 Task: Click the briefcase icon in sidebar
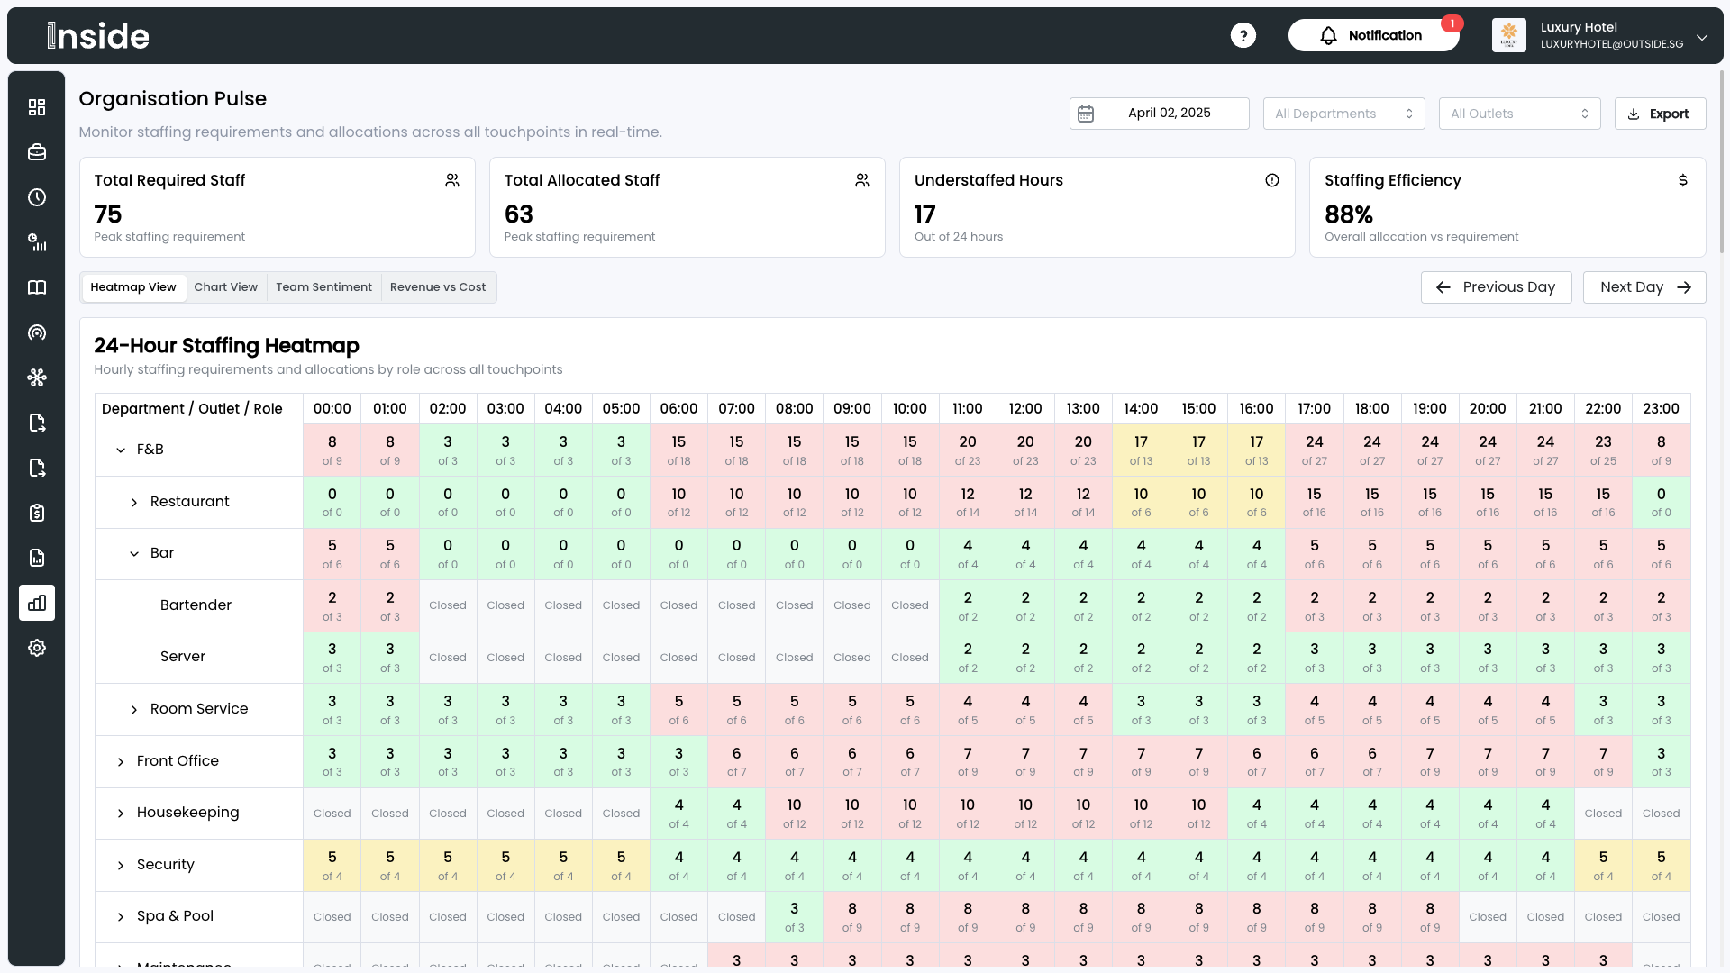37,152
